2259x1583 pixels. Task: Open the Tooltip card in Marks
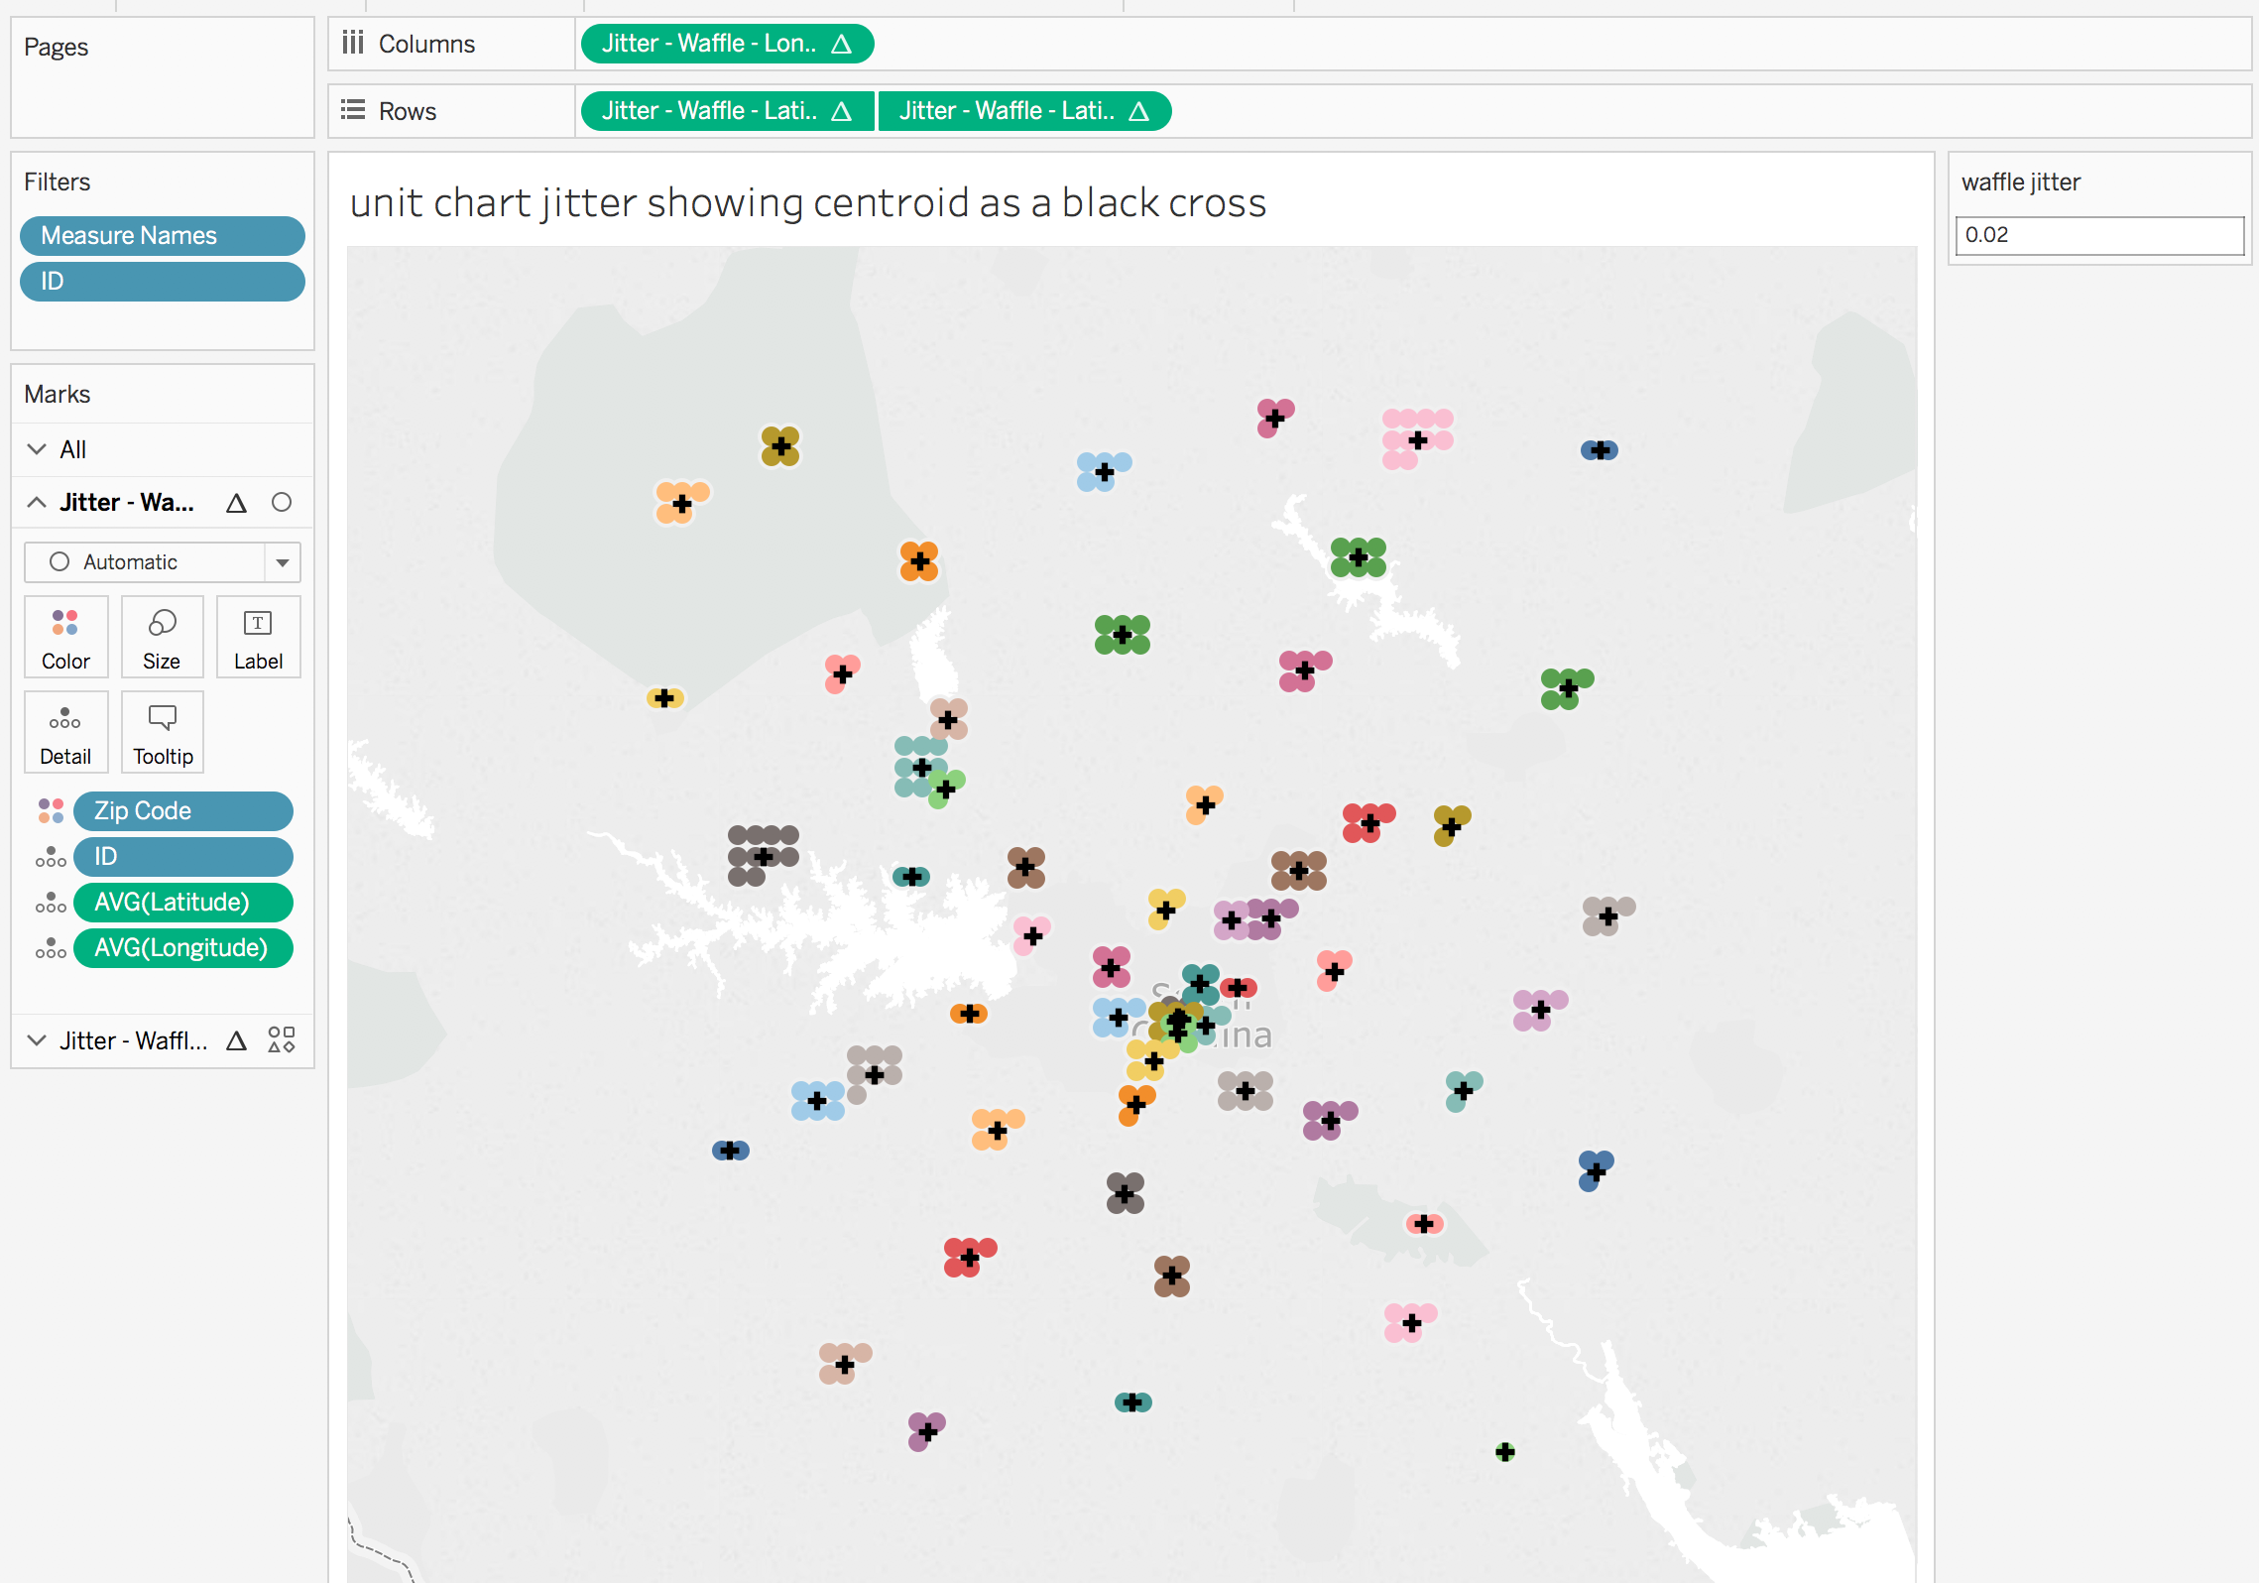(162, 732)
